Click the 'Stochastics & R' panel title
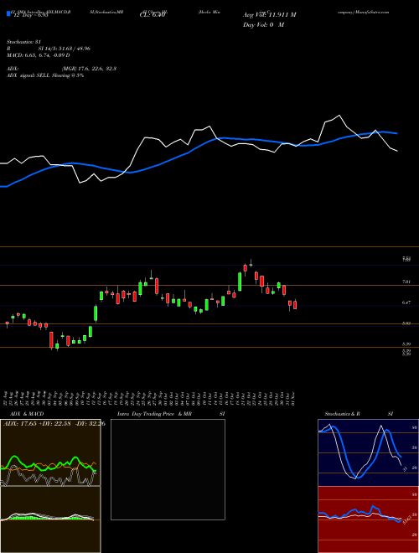Image resolution: width=419 pixels, height=553 pixels. coord(343,414)
